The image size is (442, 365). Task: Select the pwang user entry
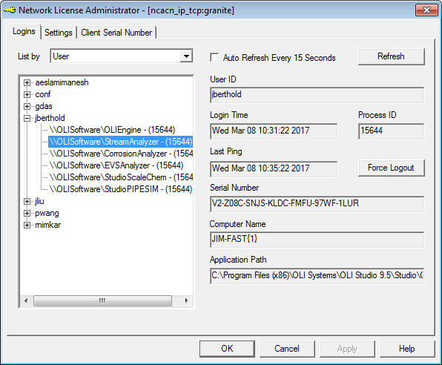(x=47, y=213)
